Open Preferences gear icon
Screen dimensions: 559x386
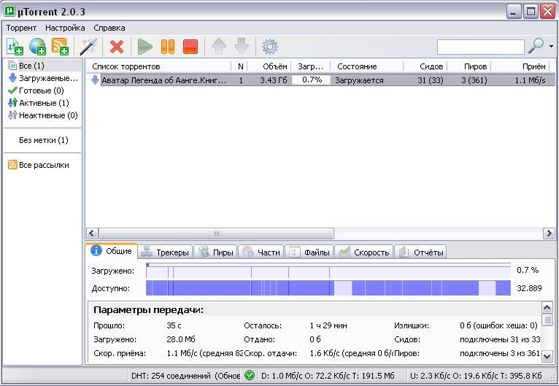[269, 47]
